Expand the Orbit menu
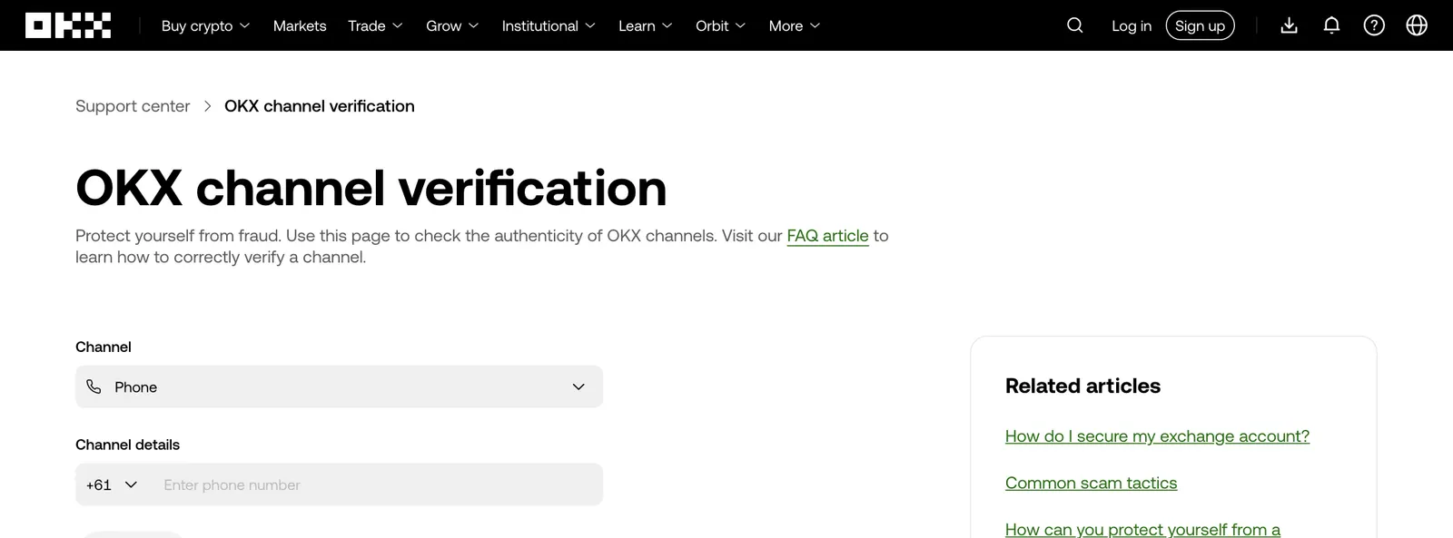Image resolution: width=1453 pixels, height=538 pixels. click(720, 25)
